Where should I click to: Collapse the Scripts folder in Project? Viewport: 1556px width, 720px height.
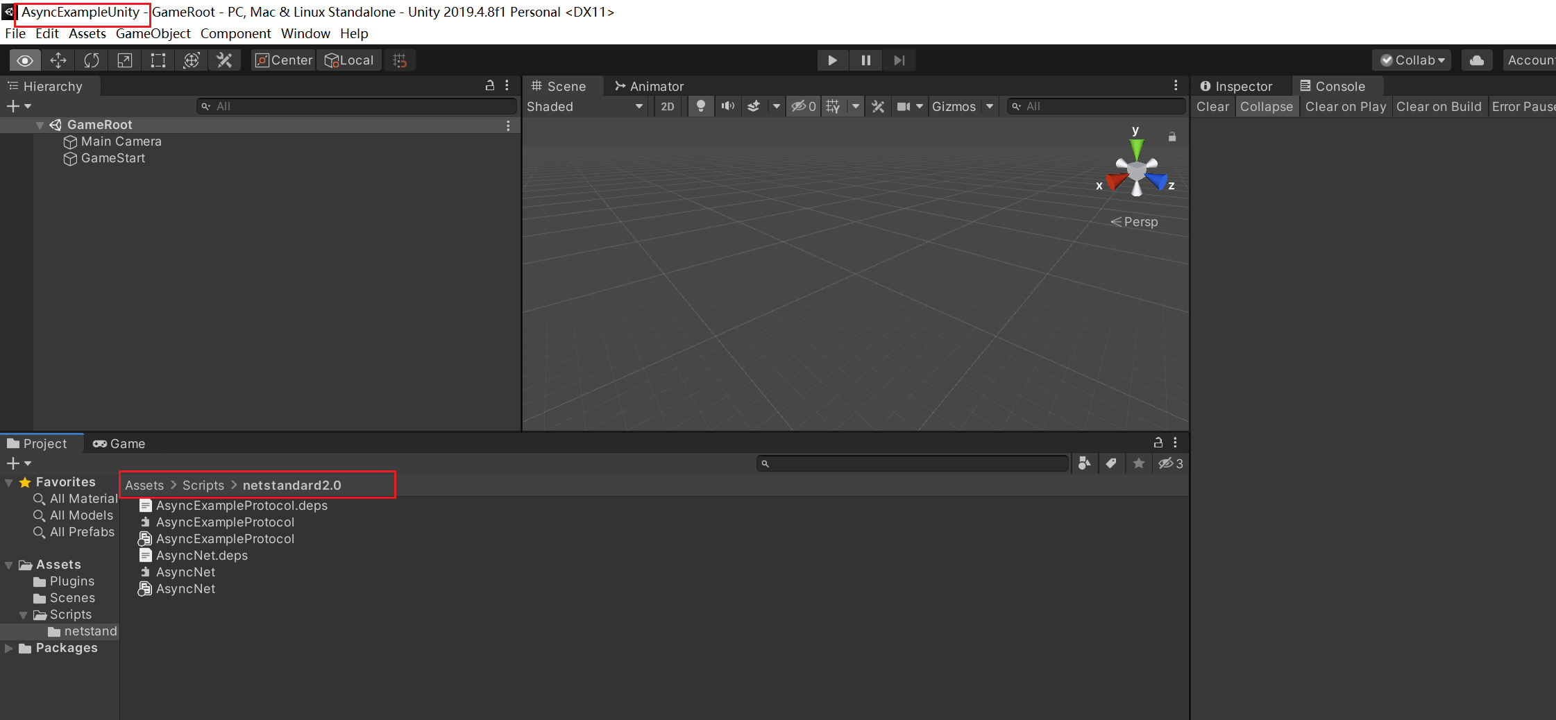[x=24, y=615]
